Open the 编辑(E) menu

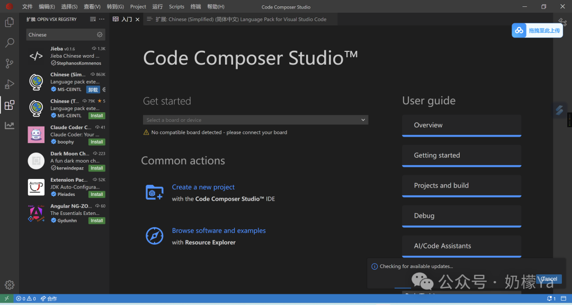click(47, 6)
